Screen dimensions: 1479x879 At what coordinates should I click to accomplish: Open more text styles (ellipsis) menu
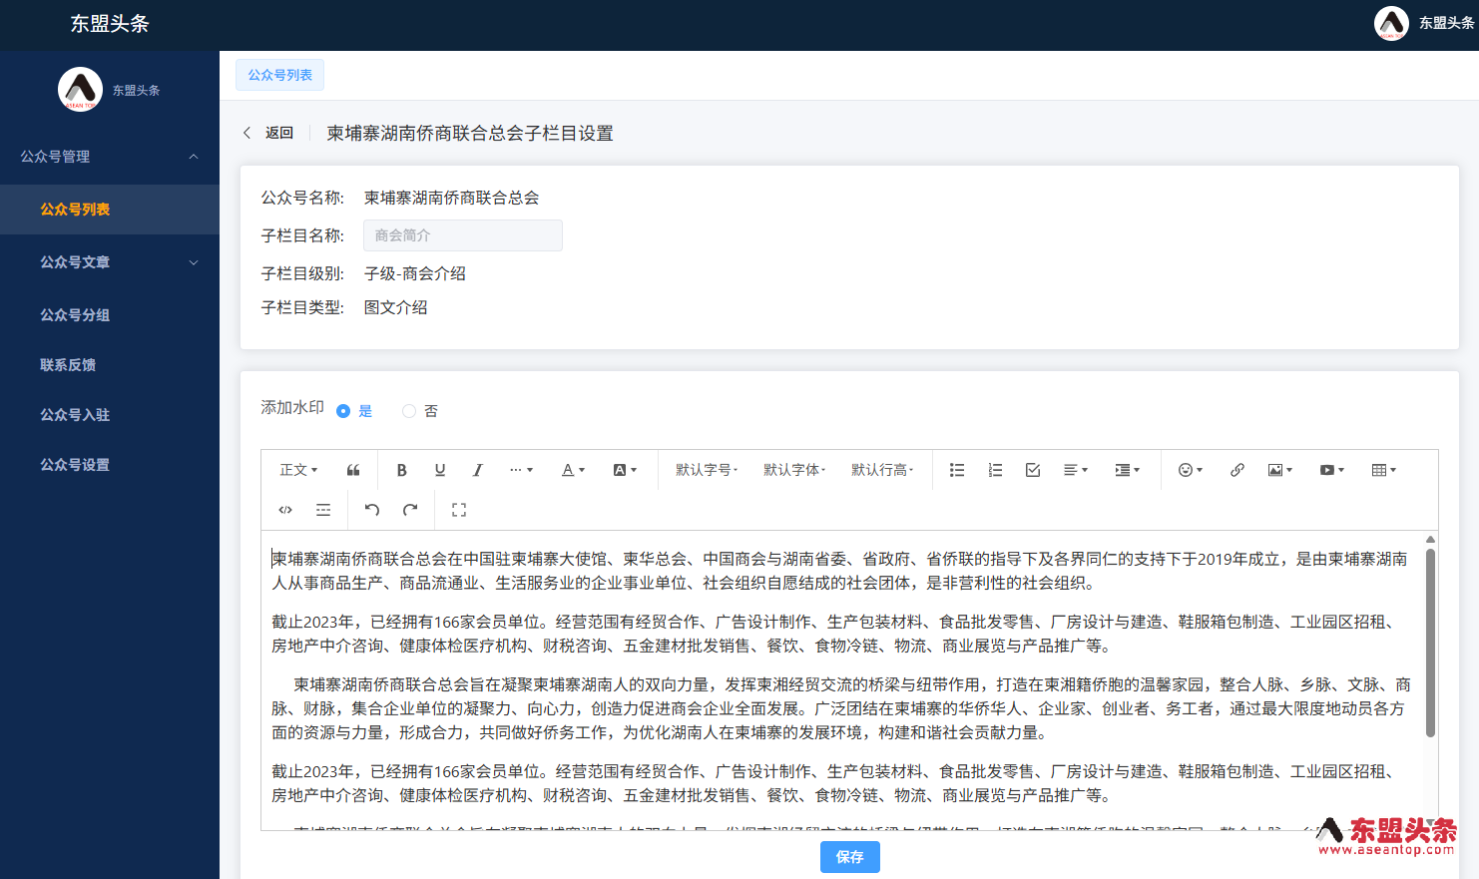click(x=521, y=470)
